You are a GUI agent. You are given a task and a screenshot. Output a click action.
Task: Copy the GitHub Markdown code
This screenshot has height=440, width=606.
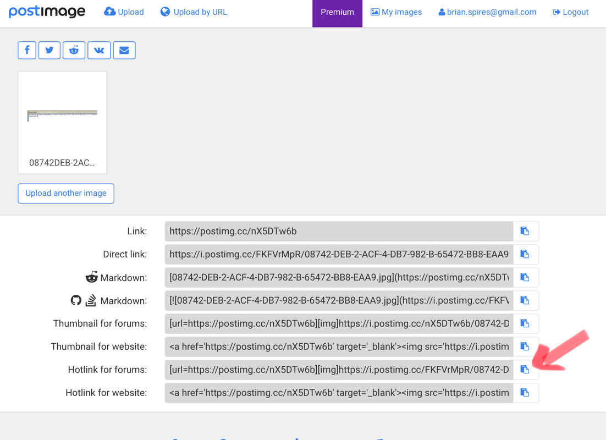[525, 300]
